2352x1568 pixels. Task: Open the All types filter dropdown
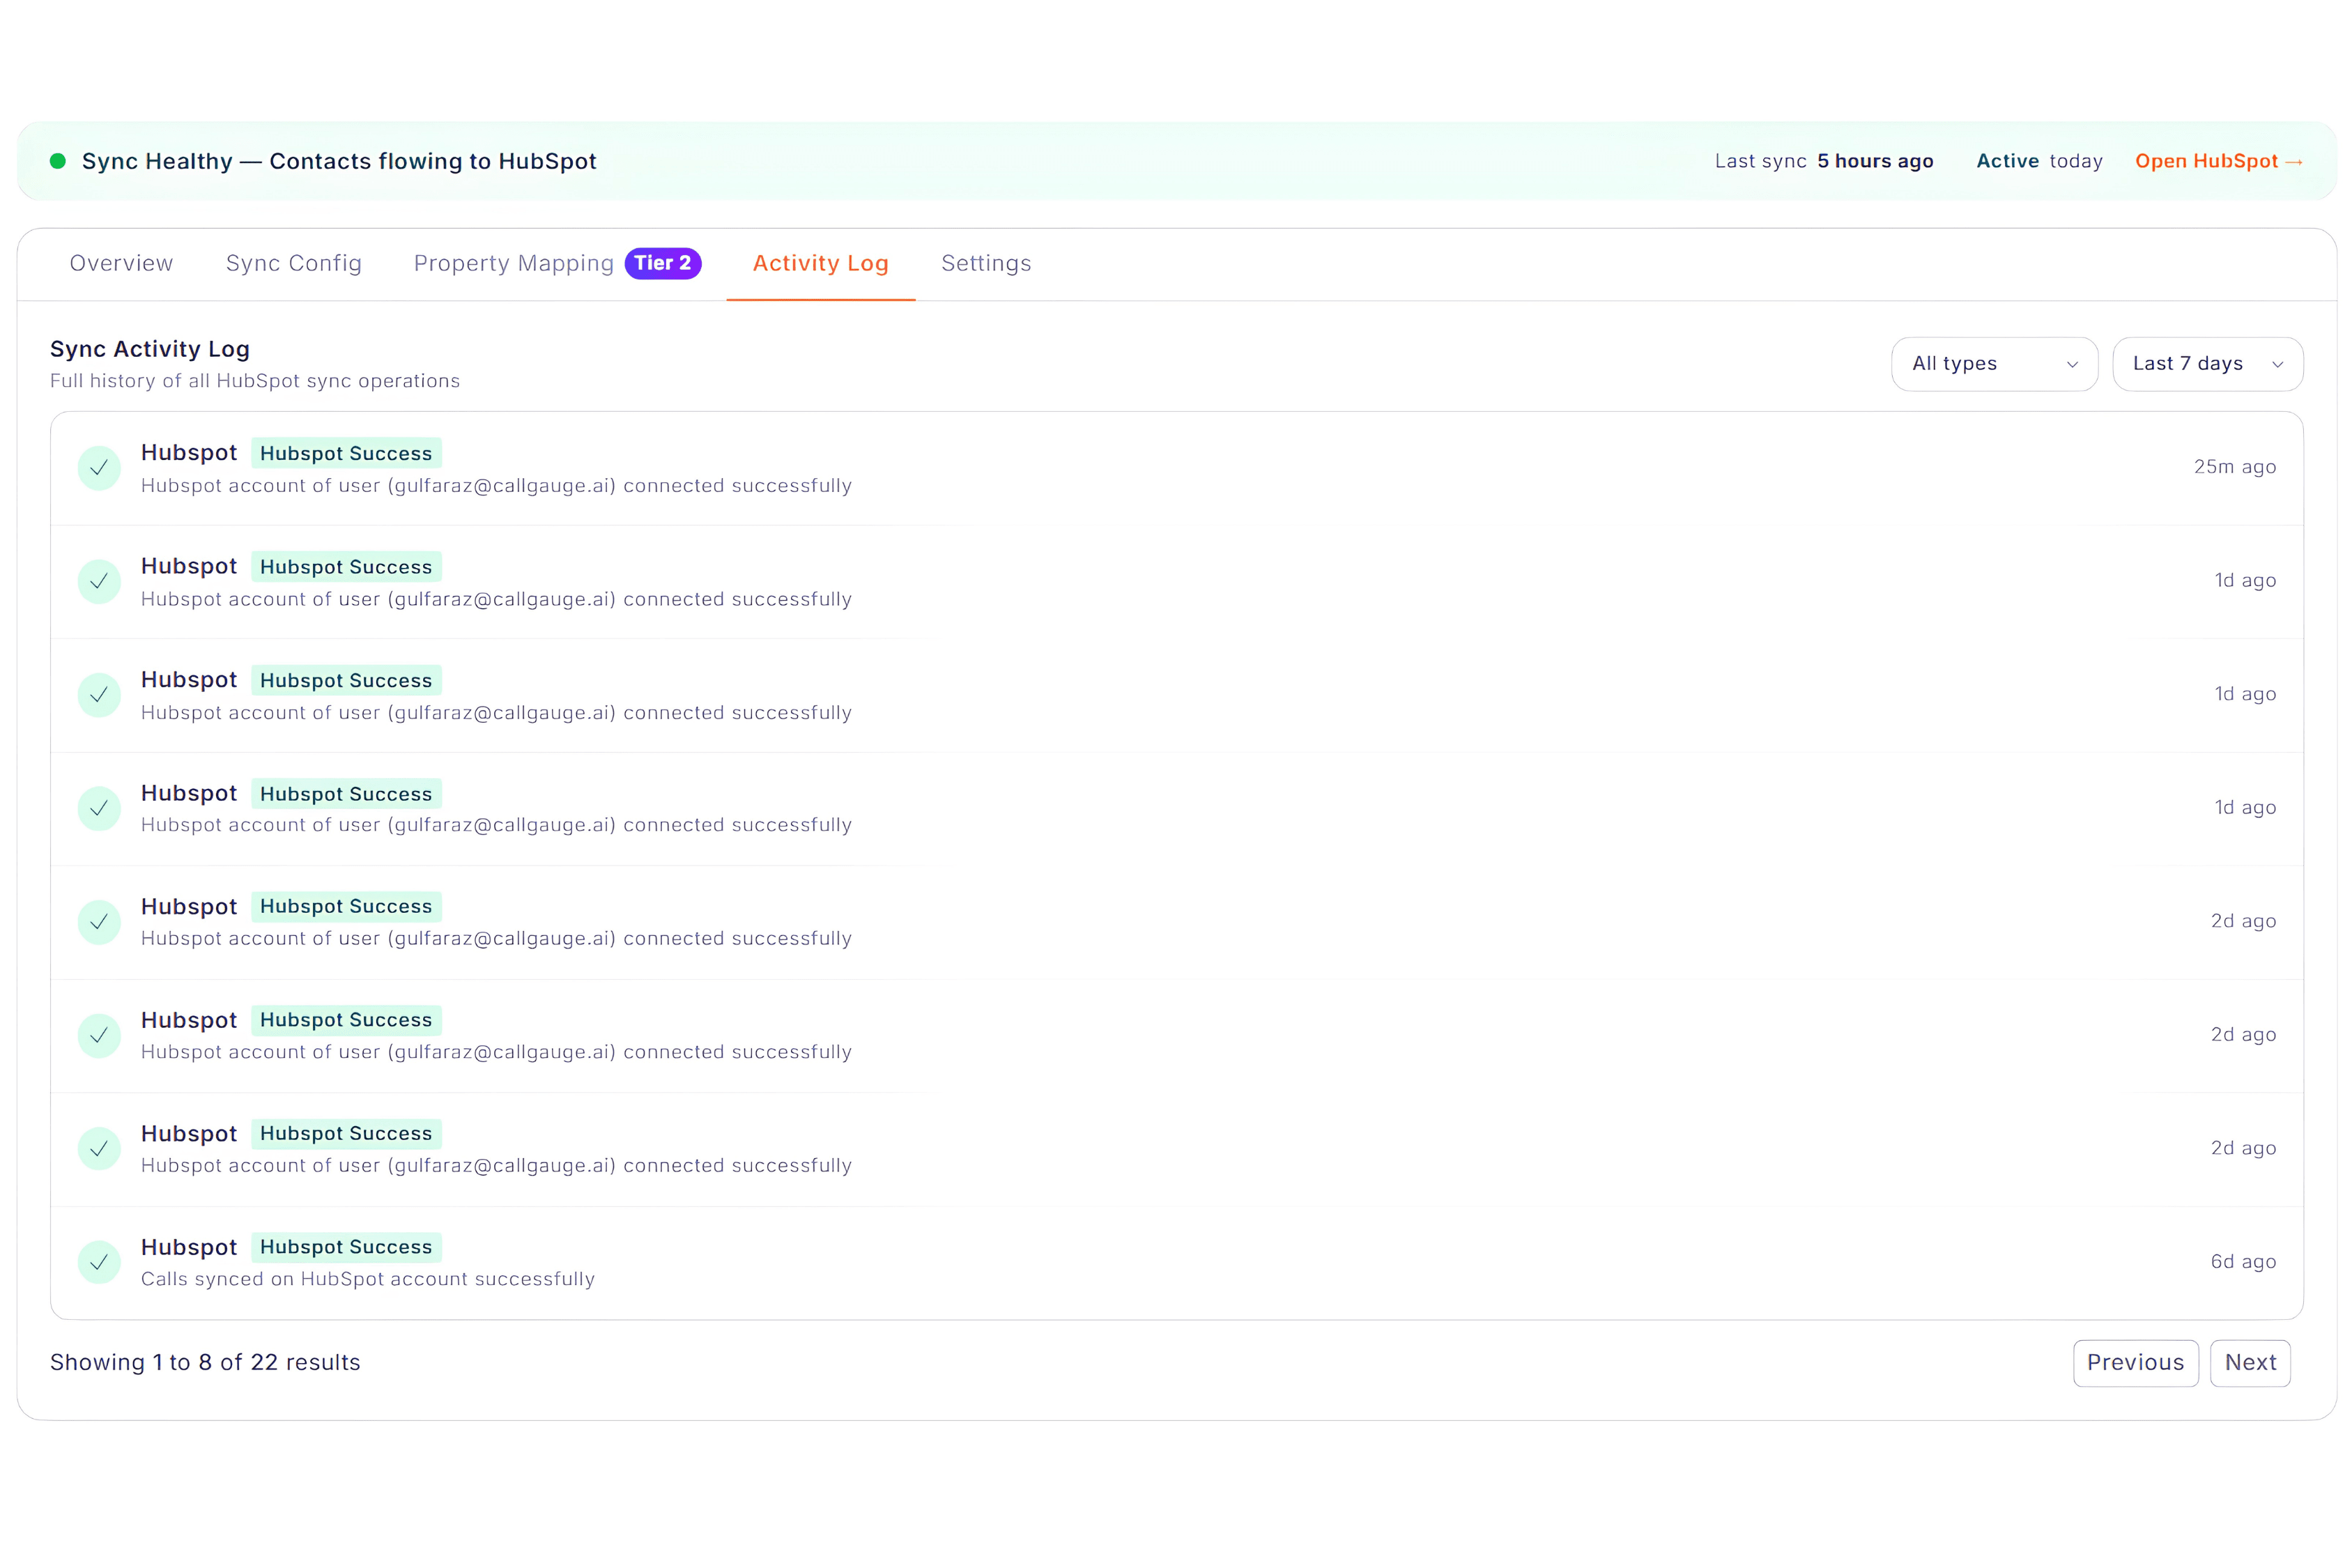tap(1994, 364)
